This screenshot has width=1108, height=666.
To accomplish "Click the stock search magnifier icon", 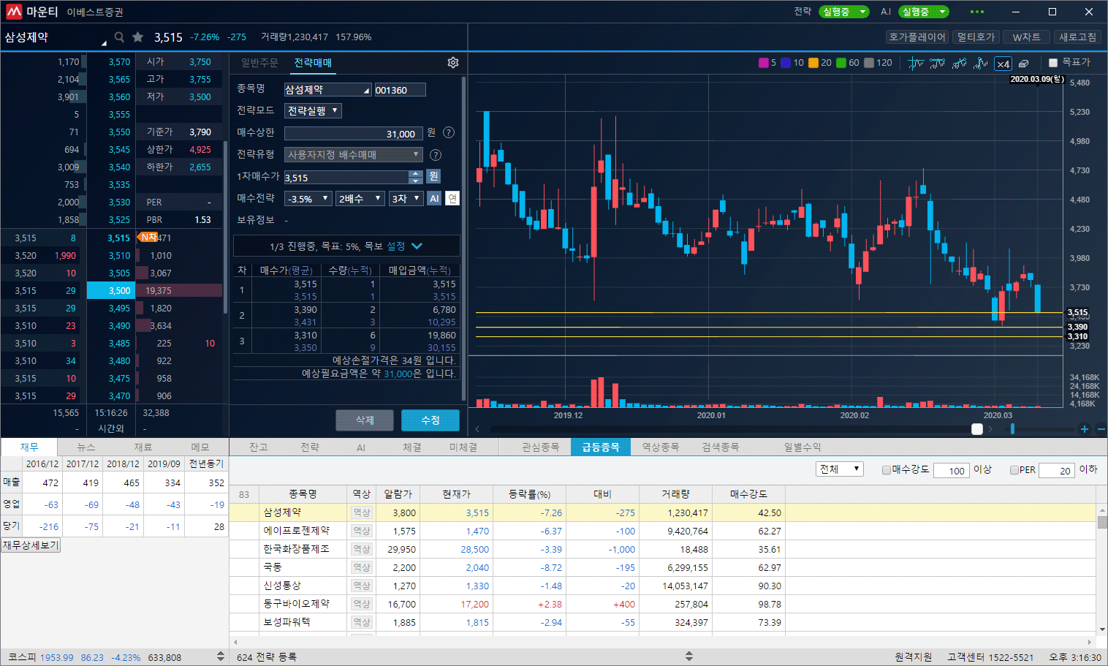I will pyautogui.click(x=119, y=37).
